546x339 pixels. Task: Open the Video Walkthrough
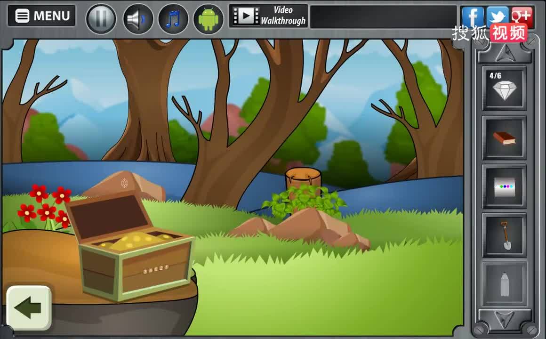click(x=268, y=16)
